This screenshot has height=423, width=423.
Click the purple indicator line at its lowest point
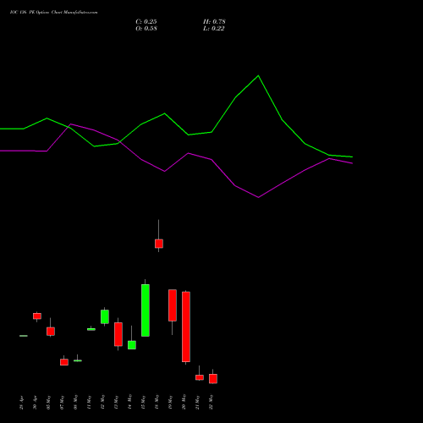coord(258,197)
